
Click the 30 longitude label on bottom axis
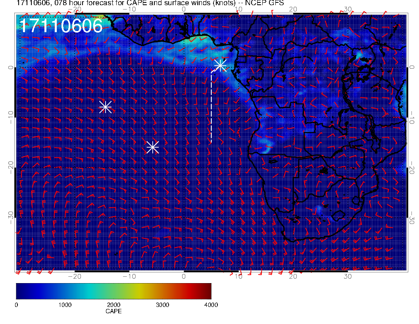pyautogui.click(x=348, y=276)
